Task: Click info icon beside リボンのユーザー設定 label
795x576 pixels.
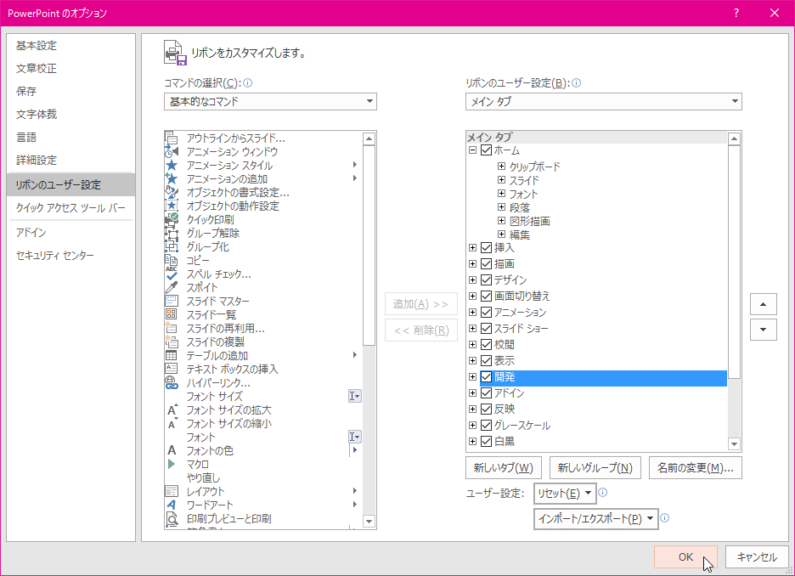Action: 577,82
